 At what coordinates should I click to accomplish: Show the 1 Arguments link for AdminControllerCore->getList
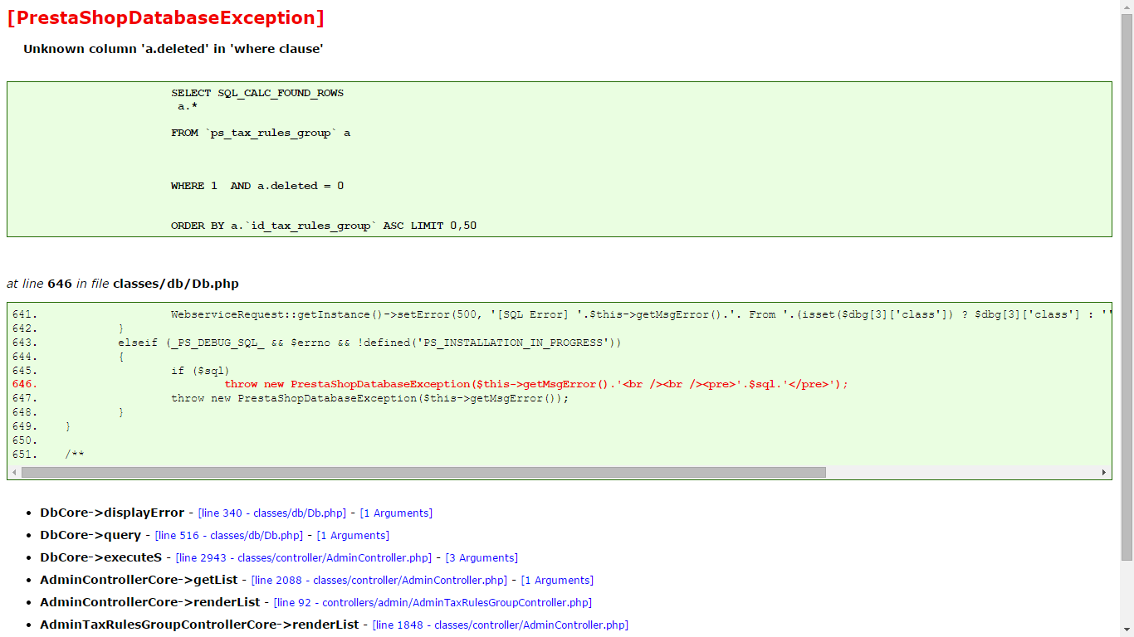[557, 581]
